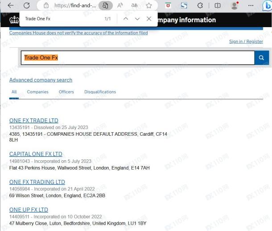Switch to the Disqualifications tab
This screenshot has height=231, width=272.
point(100,92)
